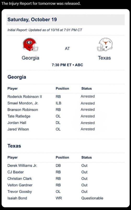Click Jared Wilson's Arrested status
Viewport: 131px width, 210px height.
point(88,129)
